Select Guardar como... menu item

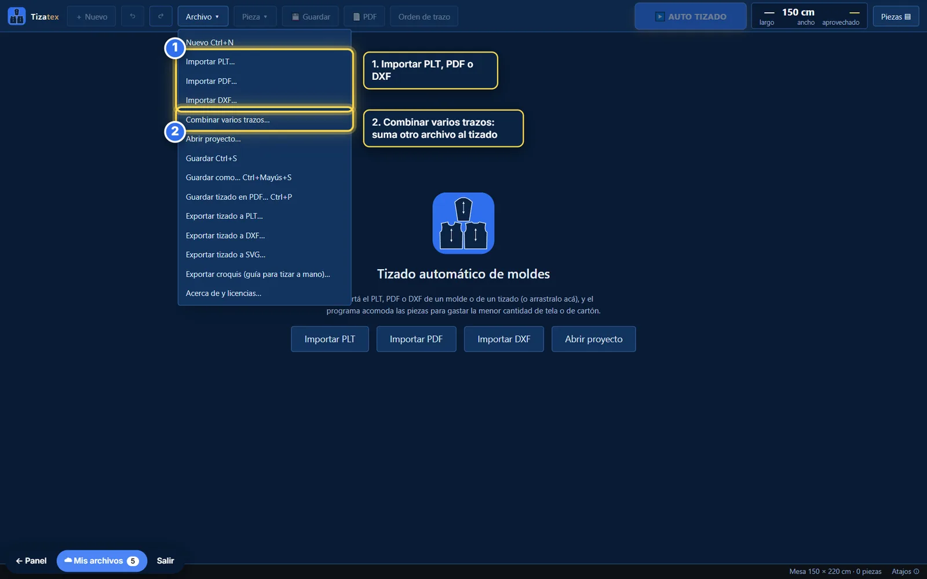[x=264, y=177]
